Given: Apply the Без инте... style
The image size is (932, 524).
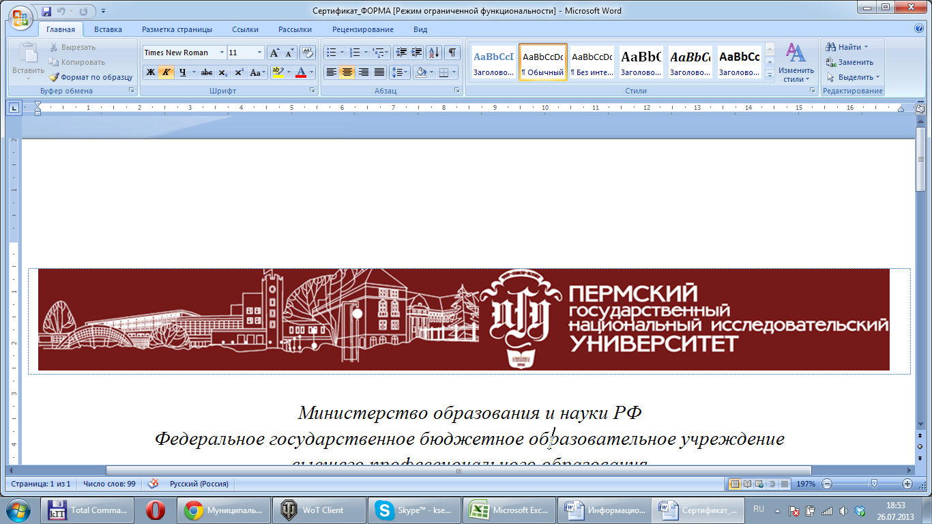Looking at the screenshot, I should [x=592, y=62].
